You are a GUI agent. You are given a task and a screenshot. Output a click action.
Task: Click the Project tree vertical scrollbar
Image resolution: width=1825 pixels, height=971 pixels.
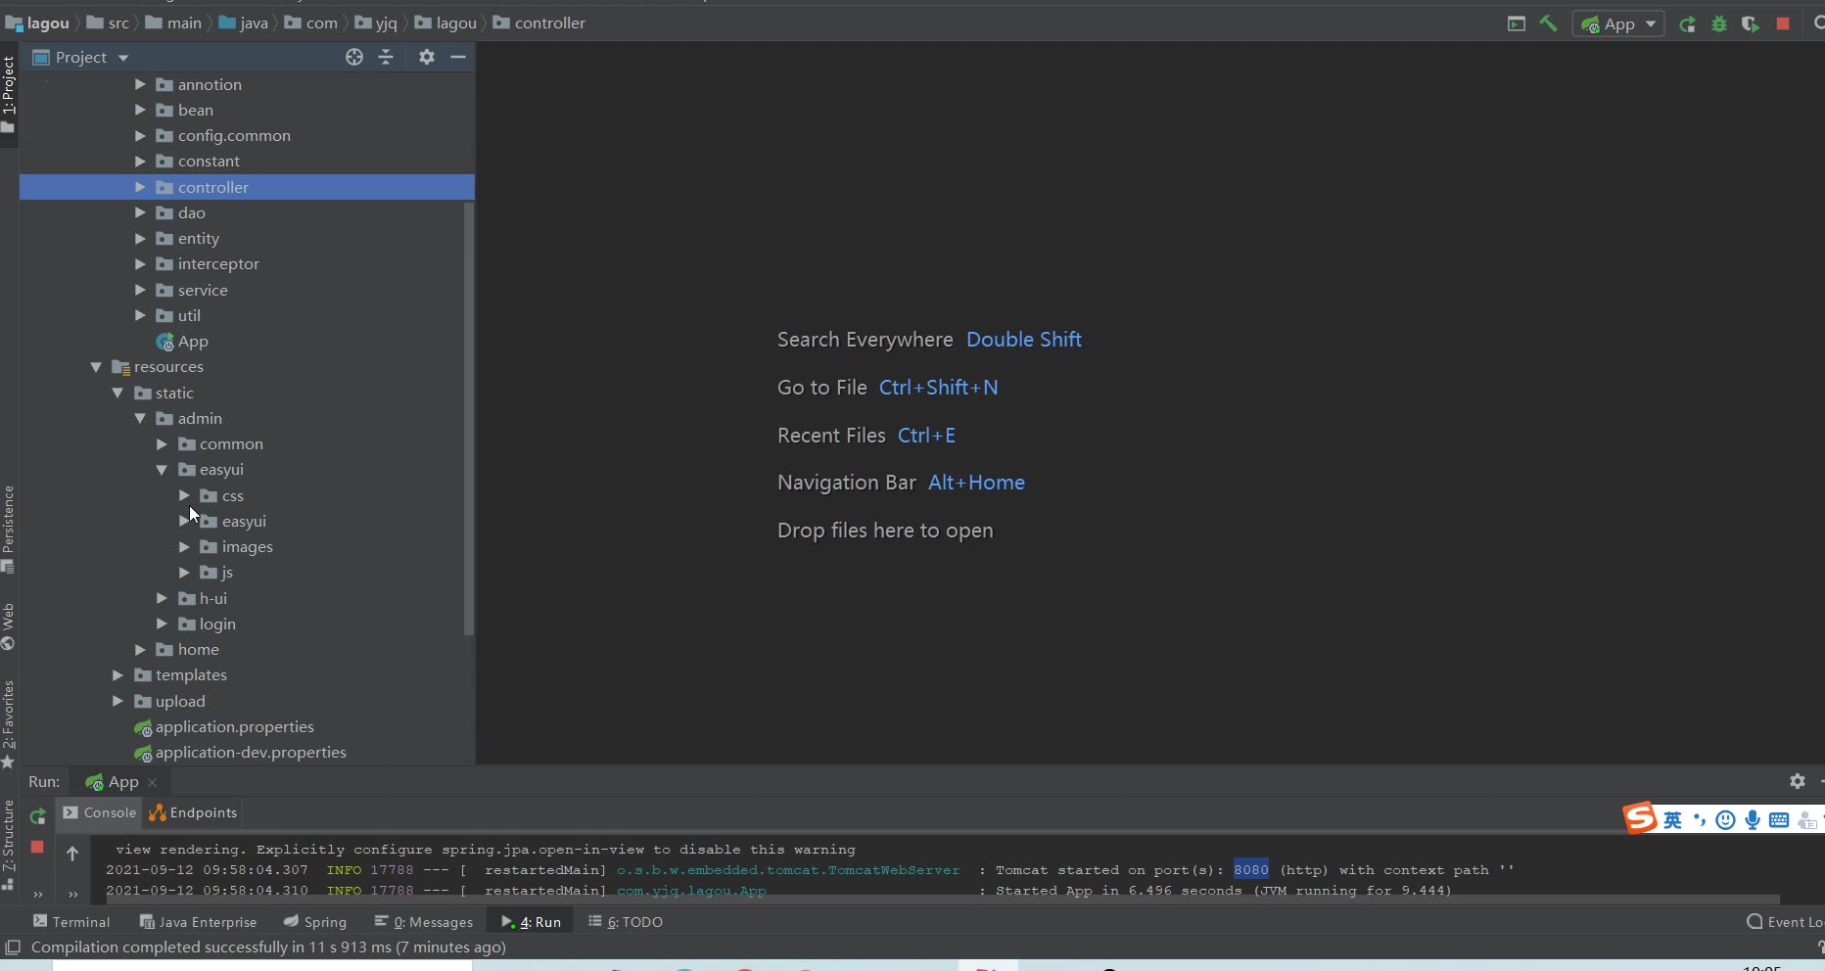point(469,419)
